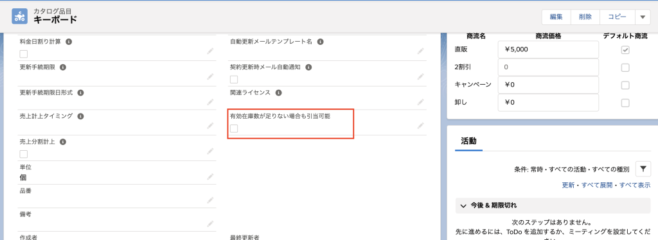Click the 商流価格 column header
Screen dimensions: 658x240
pyautogui.click(x=548, y=37)
